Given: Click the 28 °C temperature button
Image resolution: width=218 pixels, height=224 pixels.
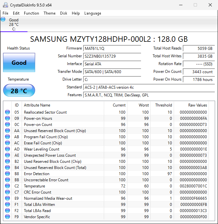Looking at the screenshot, I should tap(19, 90).
